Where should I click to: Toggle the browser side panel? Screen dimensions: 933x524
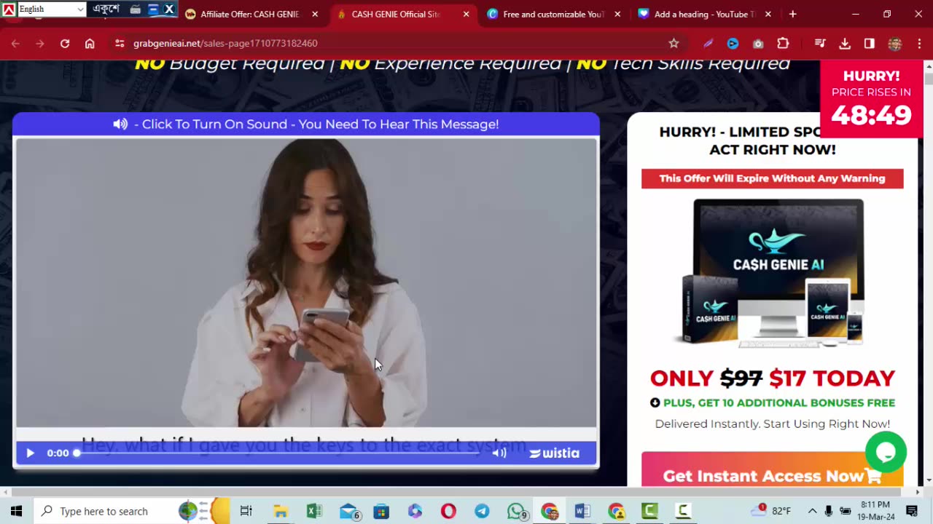870,44
